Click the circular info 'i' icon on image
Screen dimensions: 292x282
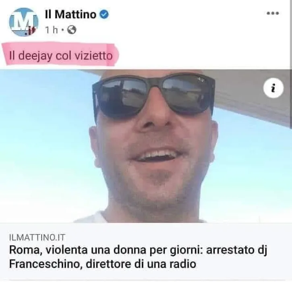coord(273,88)
